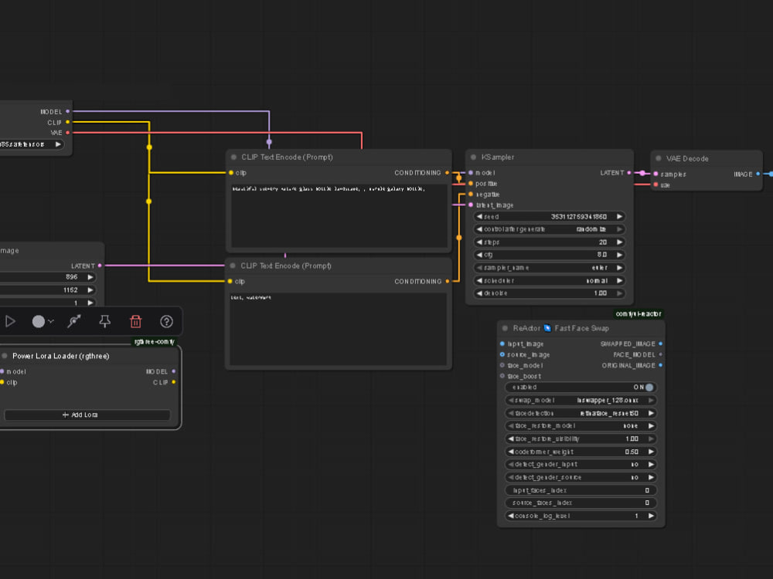Click the denoise value field in KSampler

click(549, 293)
